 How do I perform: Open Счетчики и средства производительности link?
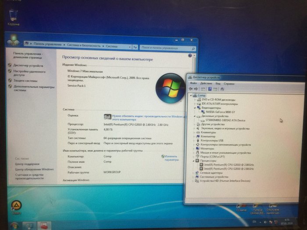29,177
